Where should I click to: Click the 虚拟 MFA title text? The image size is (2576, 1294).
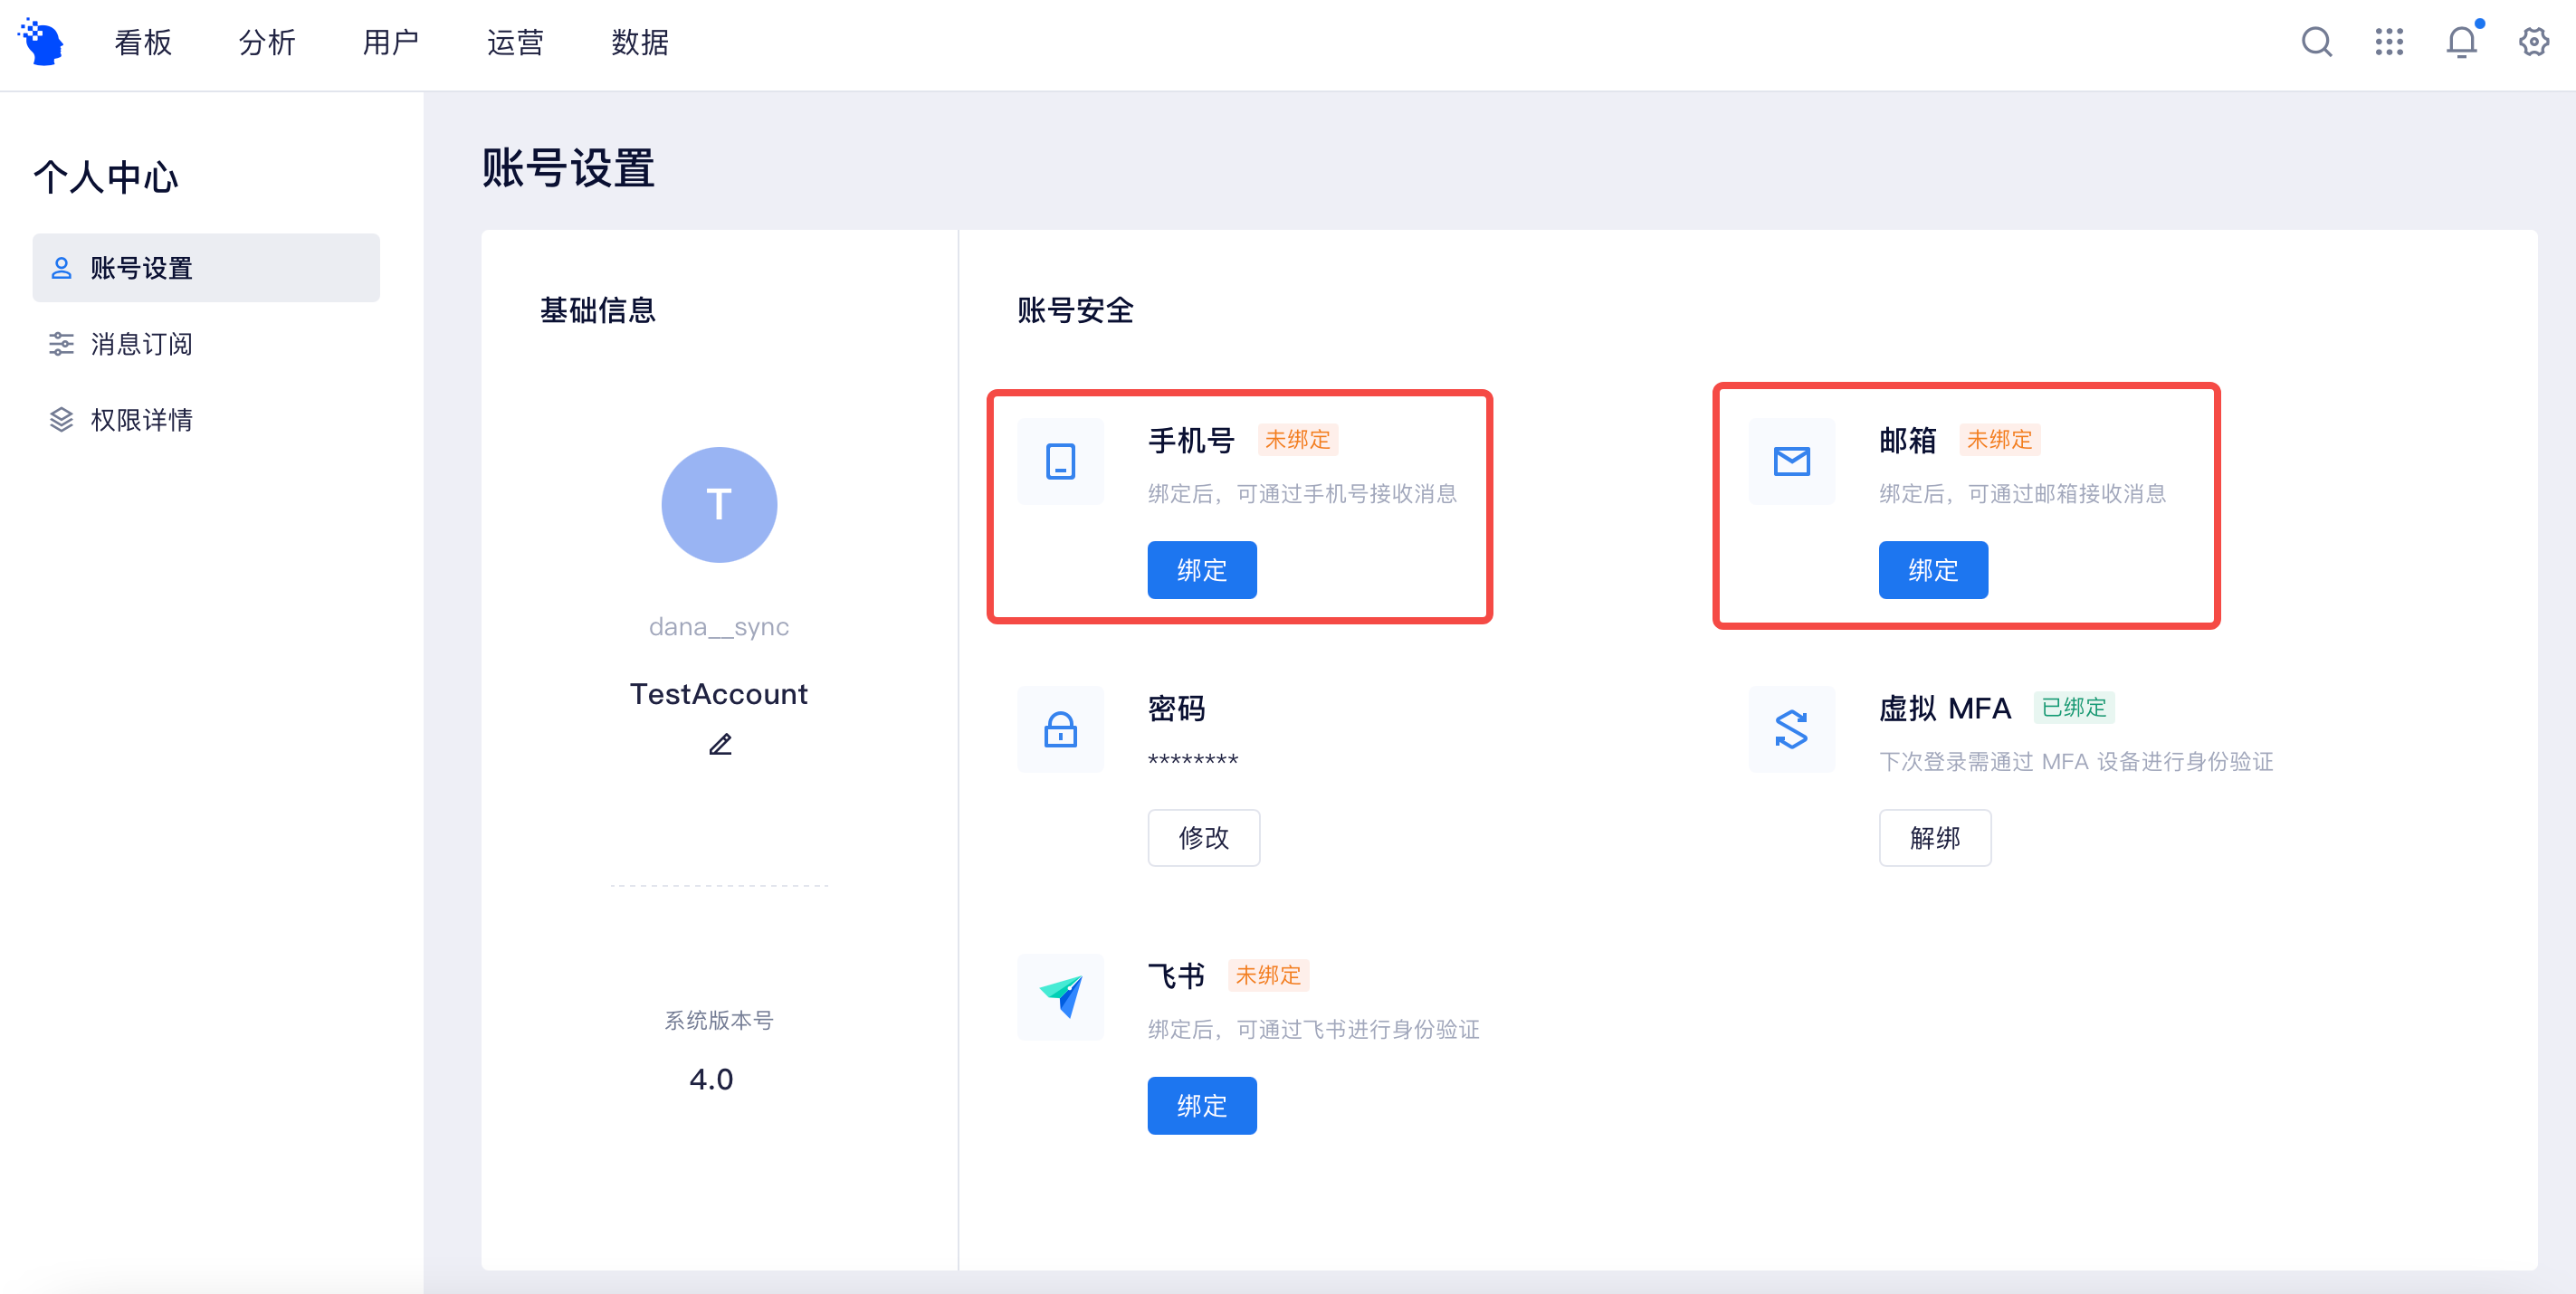tap(1944, 709)
